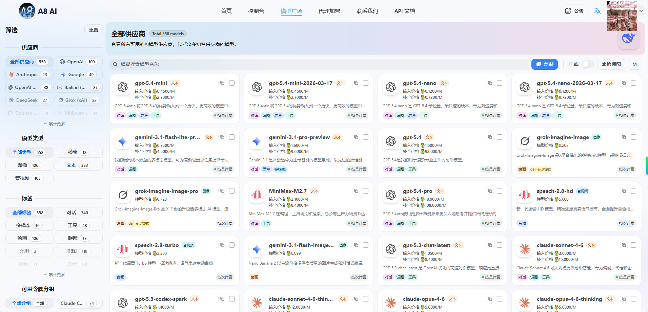Open the language translate icon
The image size is (648, 312).
click(597, 11)
